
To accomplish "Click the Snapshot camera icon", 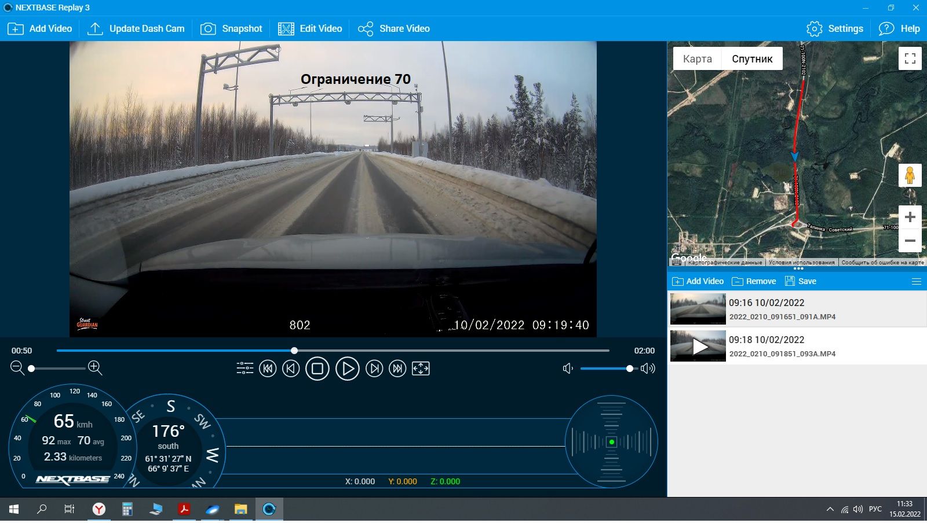I will click(208, 29).
